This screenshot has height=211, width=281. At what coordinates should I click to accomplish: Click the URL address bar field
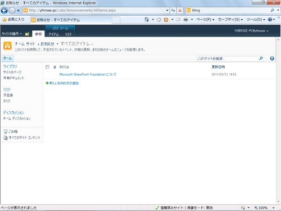point(96,11)
